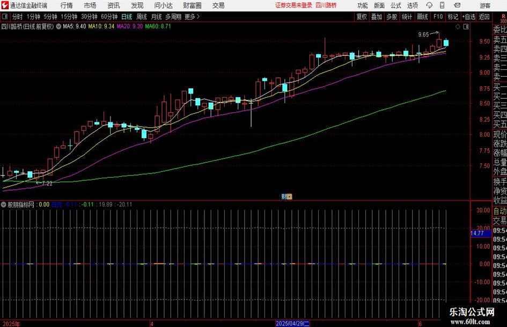Click the 画线 draw line button
The image size is (507, 327).
pos(422,17)
